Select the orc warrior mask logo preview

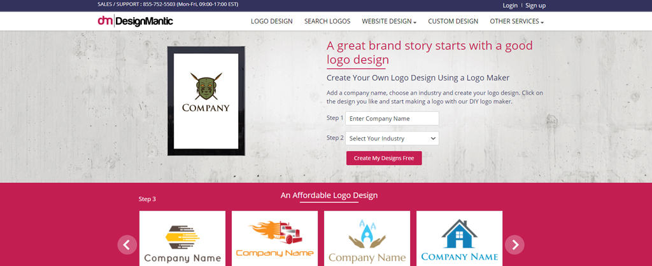206,101
